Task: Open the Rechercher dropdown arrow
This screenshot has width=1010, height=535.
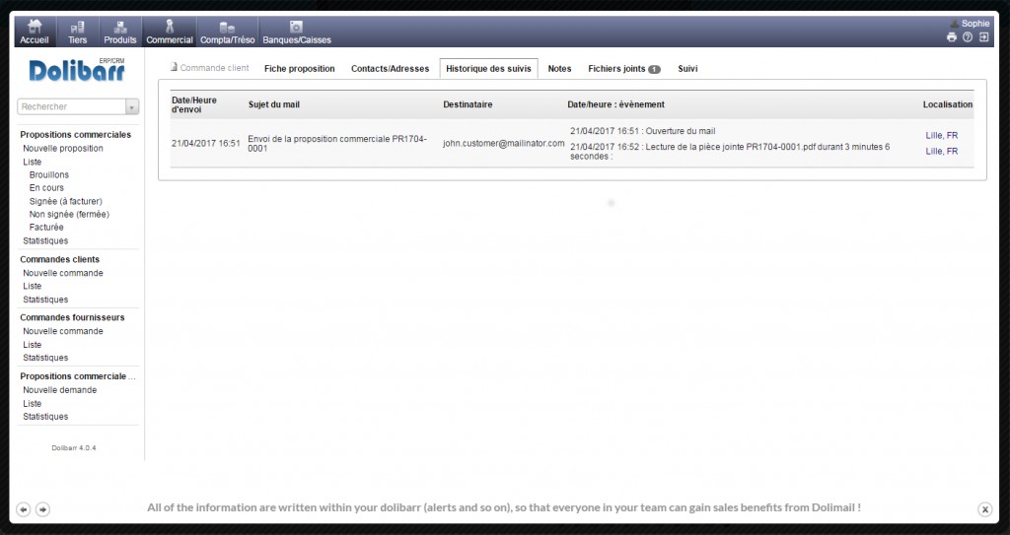Action: pyautogui.click(x=132, y=106)
